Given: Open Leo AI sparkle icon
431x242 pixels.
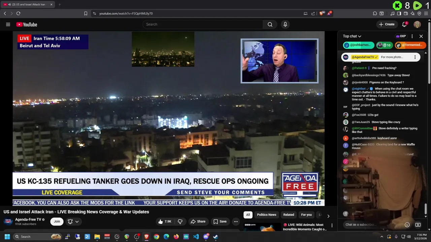Looking at the screenshot, I should [x=412, y=13].
